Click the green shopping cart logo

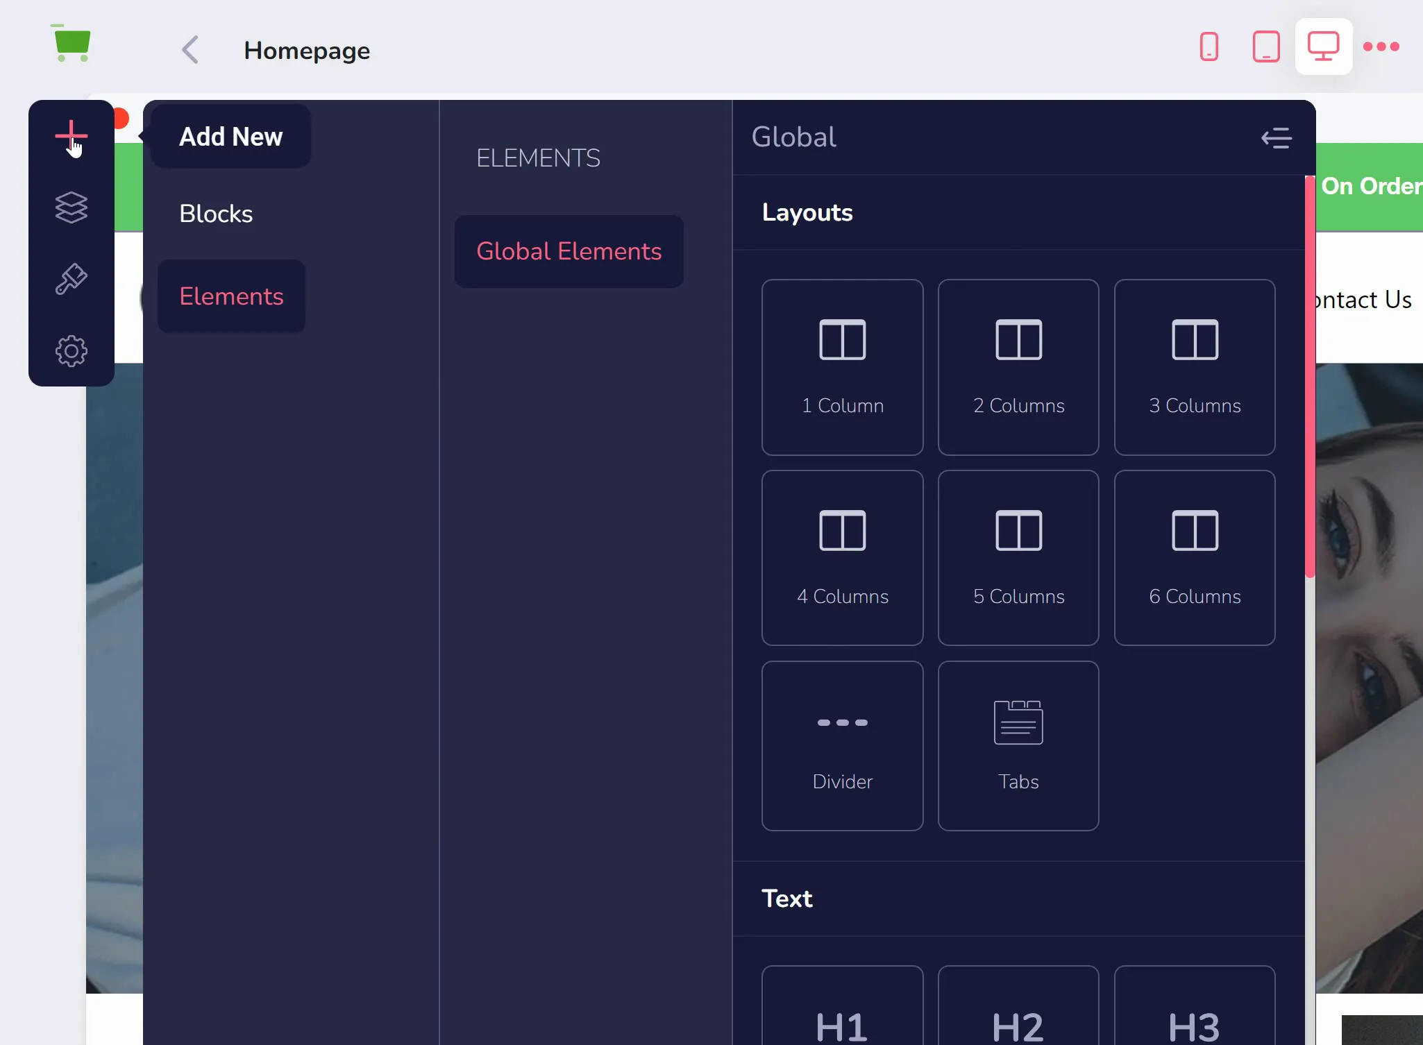[71, 44]
